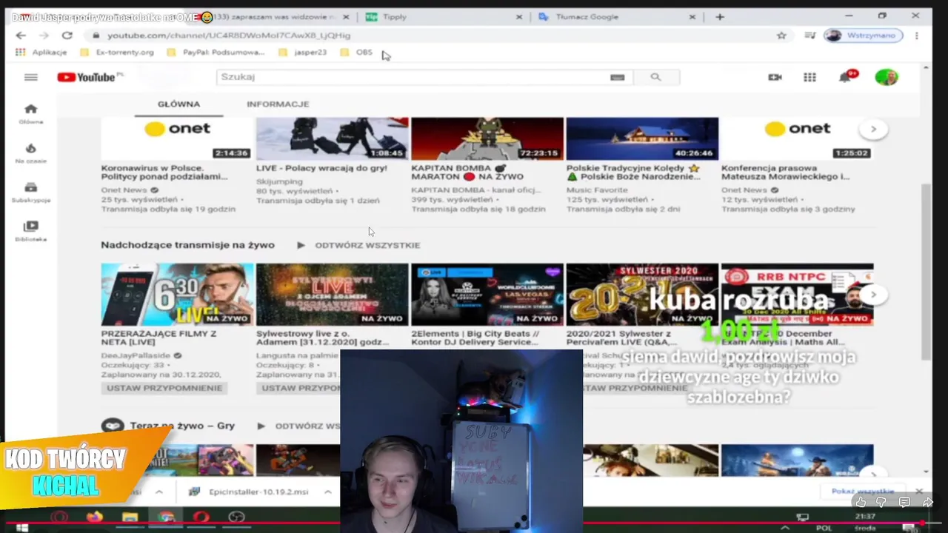Open the notifications bell

tap(845, 77)
